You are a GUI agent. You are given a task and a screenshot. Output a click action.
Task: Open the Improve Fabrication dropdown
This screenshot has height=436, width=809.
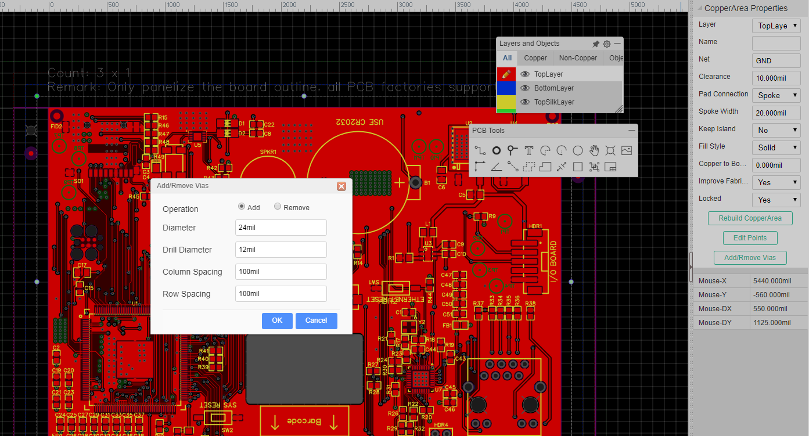coord(776,182)
